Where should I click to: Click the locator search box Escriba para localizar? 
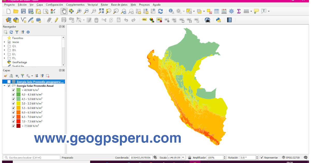pos(32,158)
